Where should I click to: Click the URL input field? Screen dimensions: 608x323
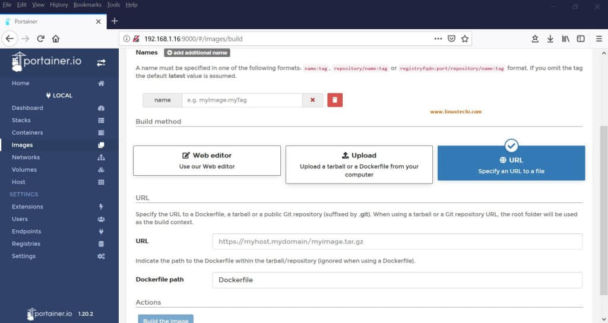(x=397, y=242)
